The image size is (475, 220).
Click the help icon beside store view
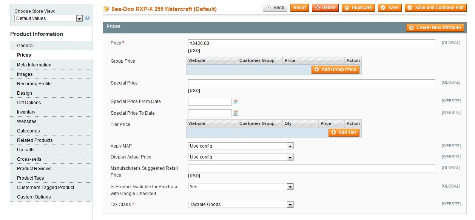pos(87,18)
